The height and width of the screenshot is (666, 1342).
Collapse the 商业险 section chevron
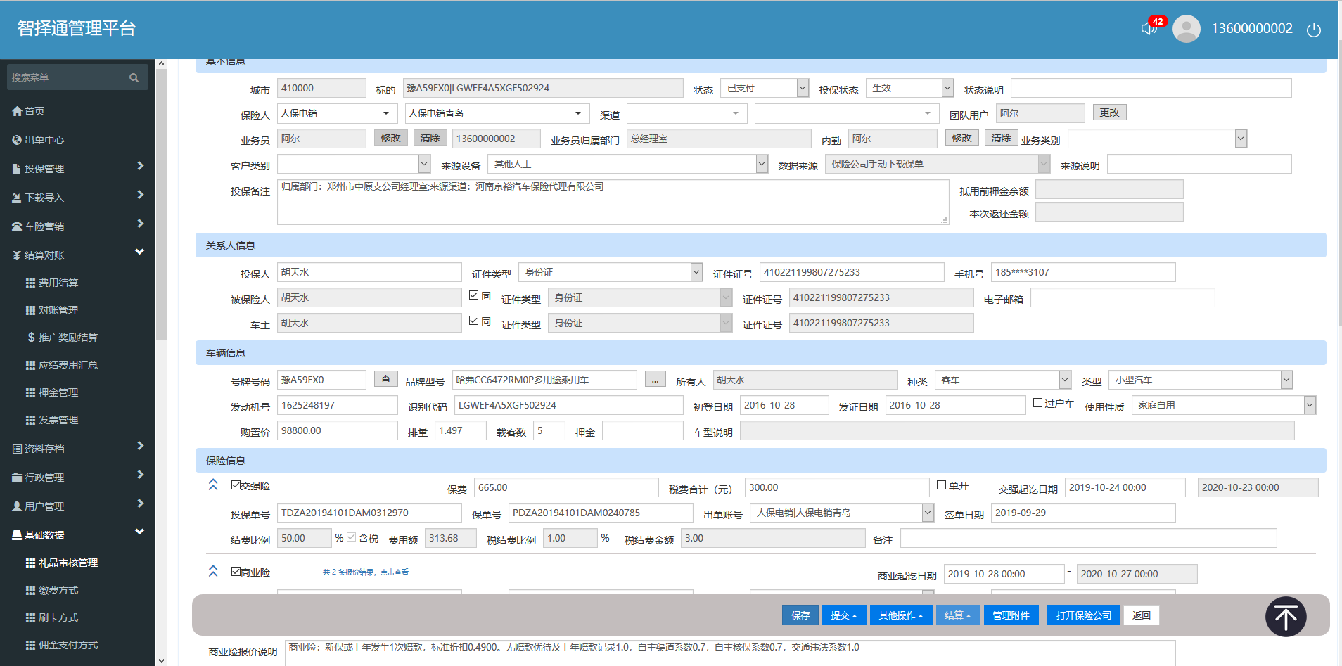(x=213, y=571)
